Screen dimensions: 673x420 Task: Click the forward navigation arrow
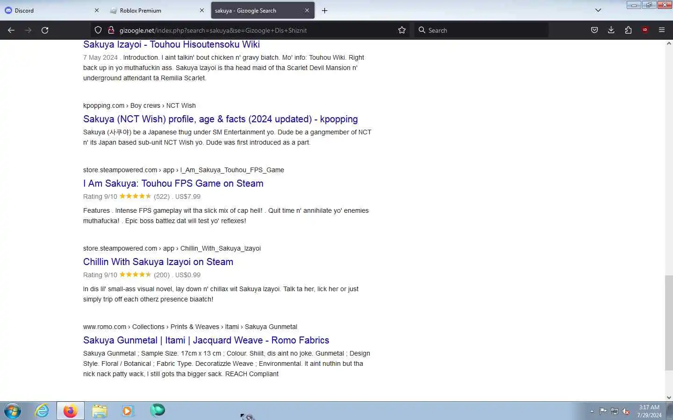[28, 30]
